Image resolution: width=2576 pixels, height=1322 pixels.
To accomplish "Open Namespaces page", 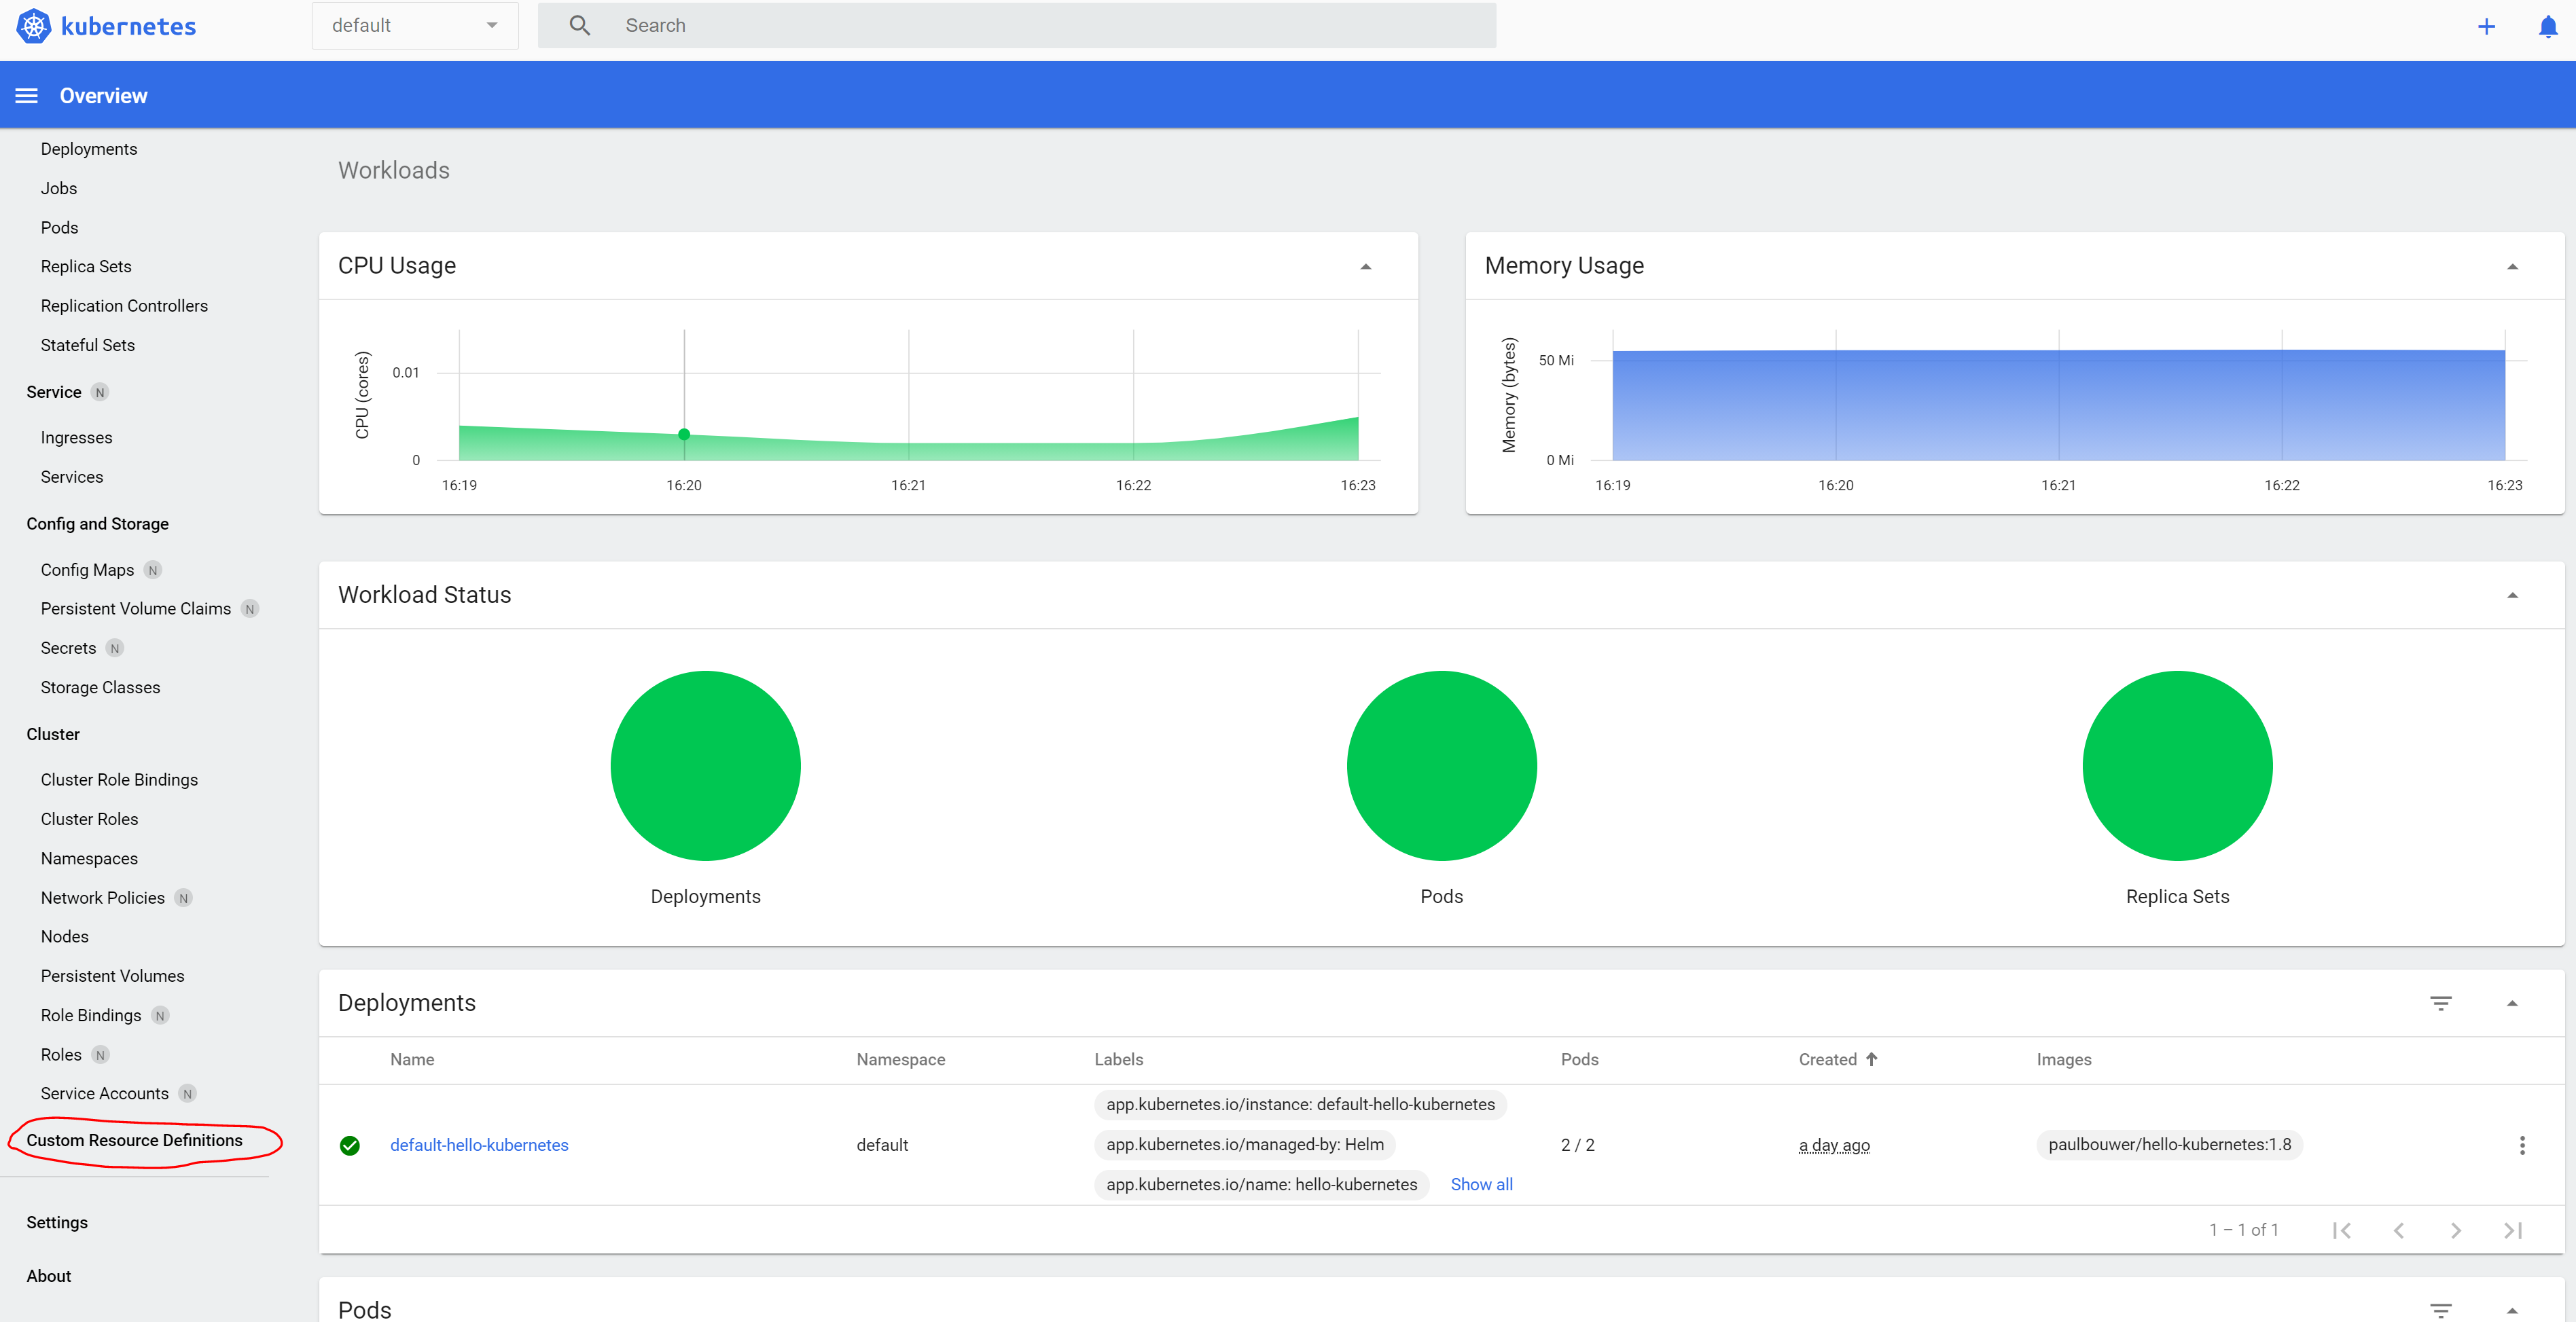I will point(89,858).
